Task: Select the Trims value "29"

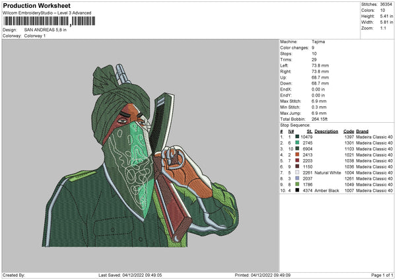Action: coord(314,59)
